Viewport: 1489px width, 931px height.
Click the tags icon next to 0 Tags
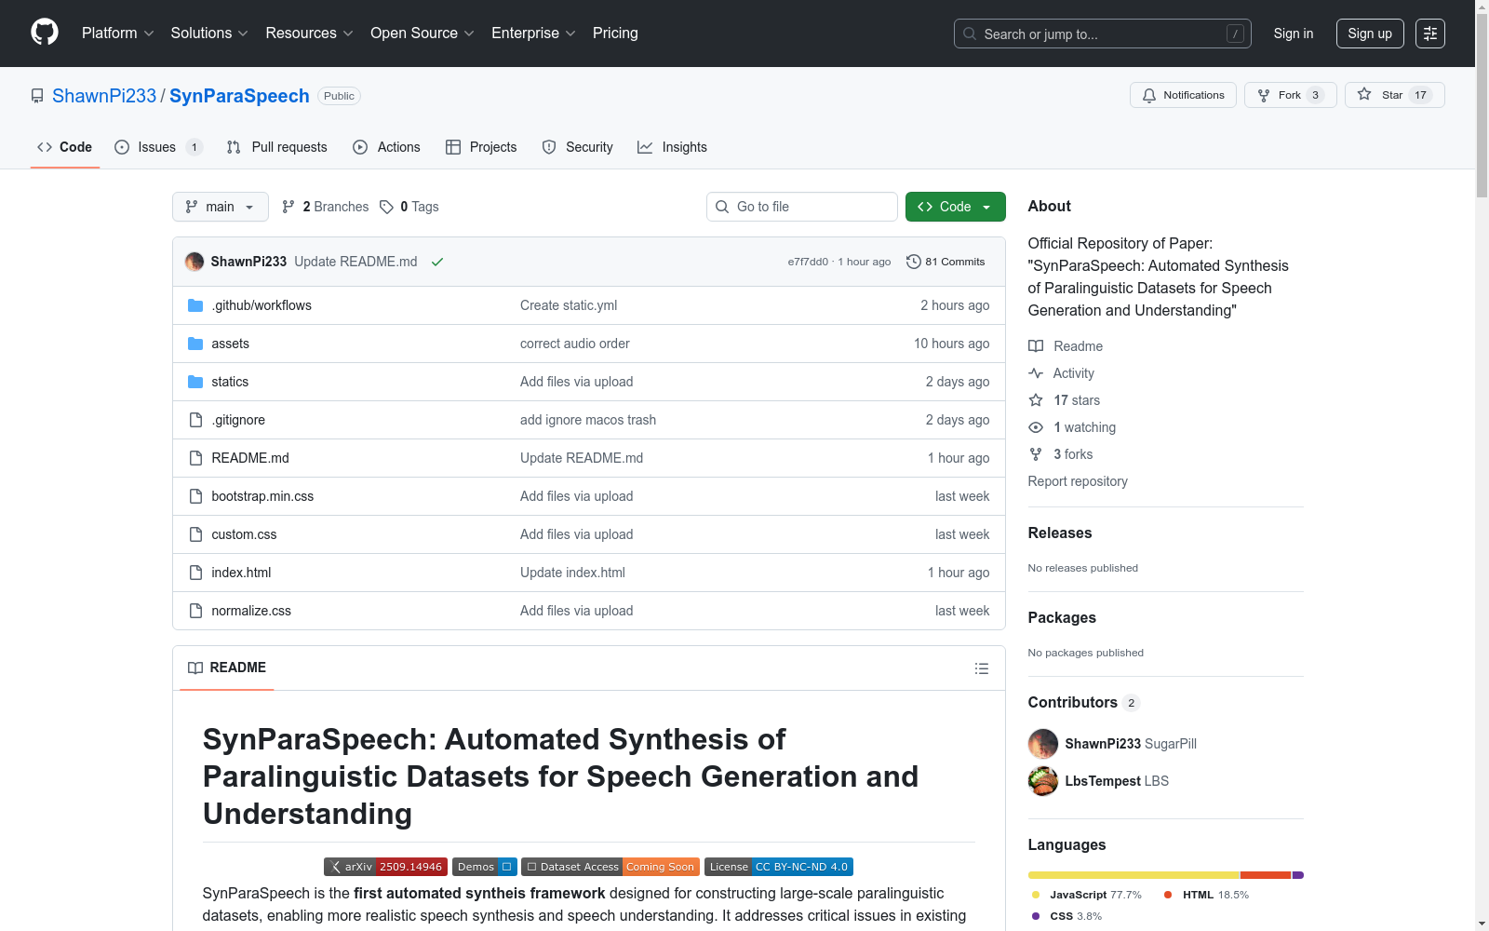point(386,207)
